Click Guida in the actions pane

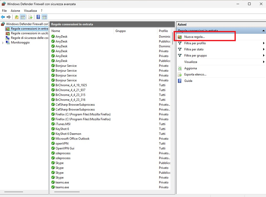(188, 81)
